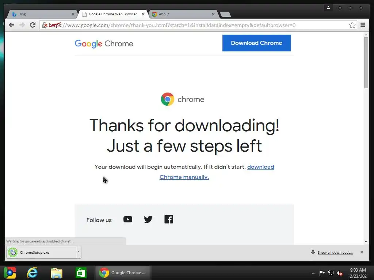Click the broken https security lock icon
This screenshot has width=374, height=280.
45,25
